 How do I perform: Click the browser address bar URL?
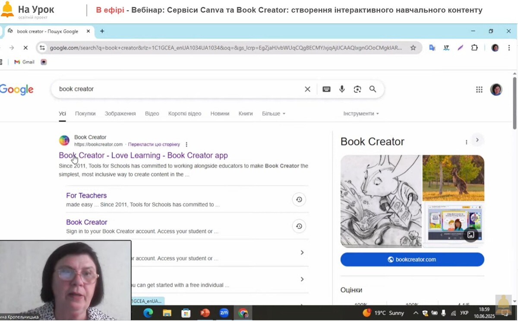(226, 48)
